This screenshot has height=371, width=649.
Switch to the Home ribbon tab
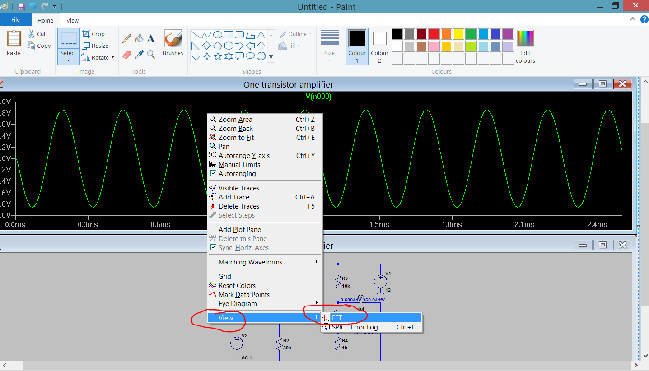click(45, 20)
